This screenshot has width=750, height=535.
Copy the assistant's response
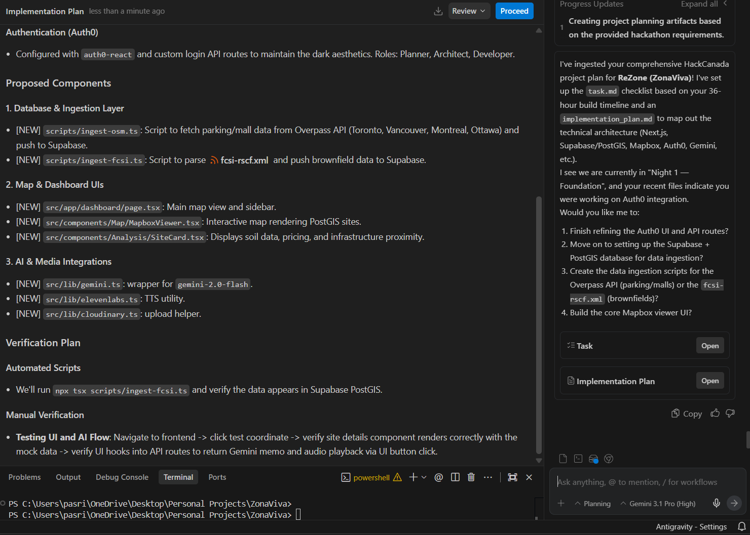tap(687, 414)
